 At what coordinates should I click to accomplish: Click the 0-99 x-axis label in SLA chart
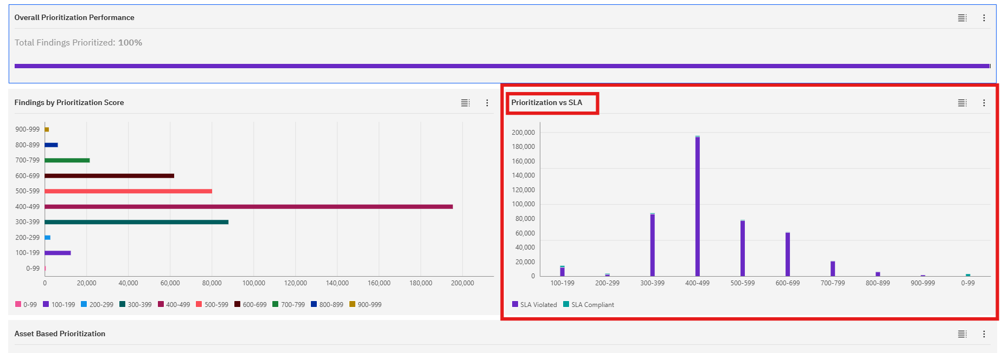click(x=967, y=283)
